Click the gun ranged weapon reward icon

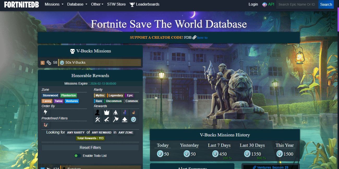tap(106, 119)
